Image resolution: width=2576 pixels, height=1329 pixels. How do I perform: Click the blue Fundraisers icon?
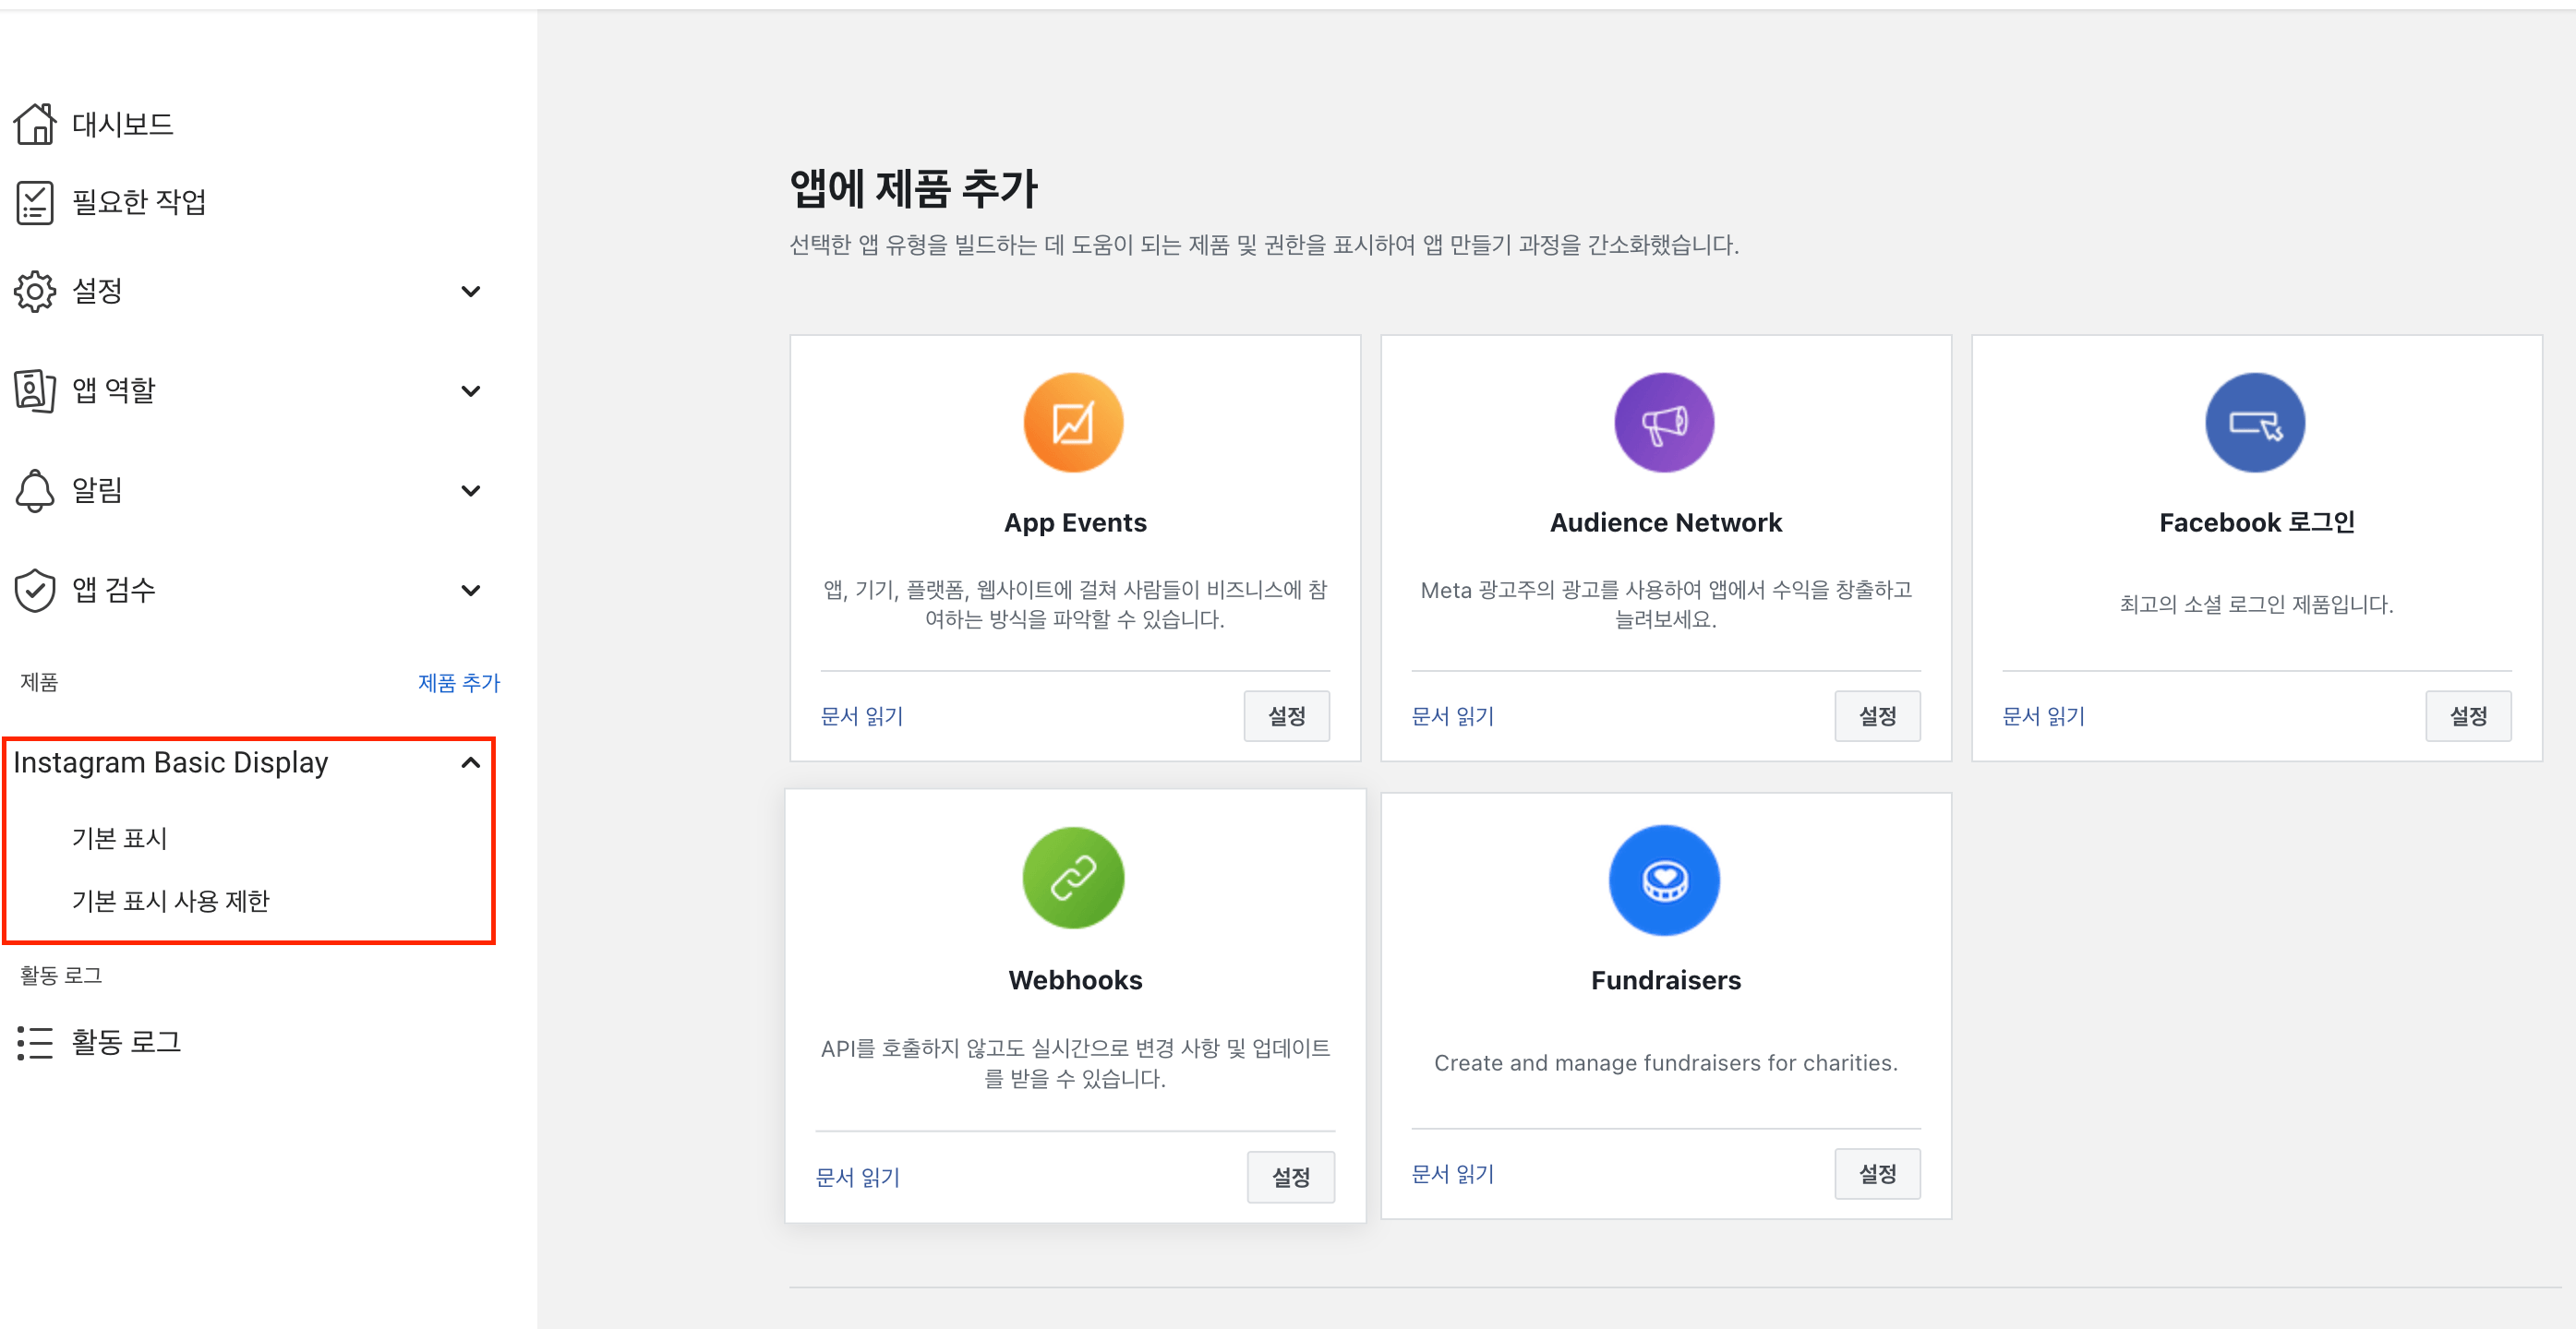tap(1664, 880)
